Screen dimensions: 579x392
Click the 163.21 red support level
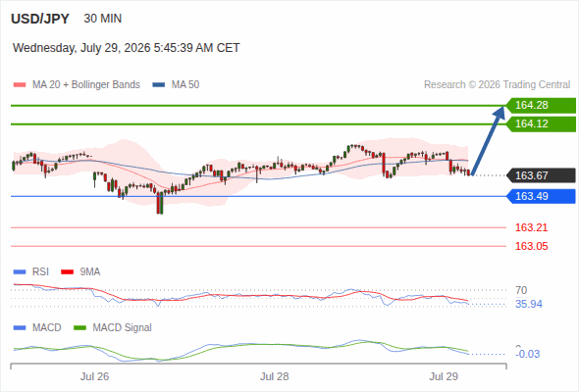[531, 228]
